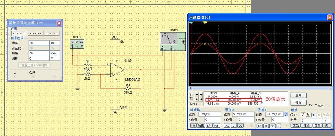Click the yellow T2 cursor marker
335x136 pixels.
tap(205, 22)
